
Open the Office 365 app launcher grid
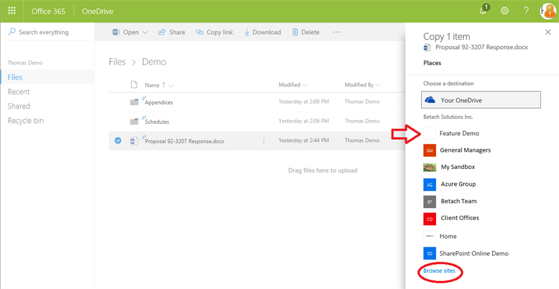(x=11, y=11)
